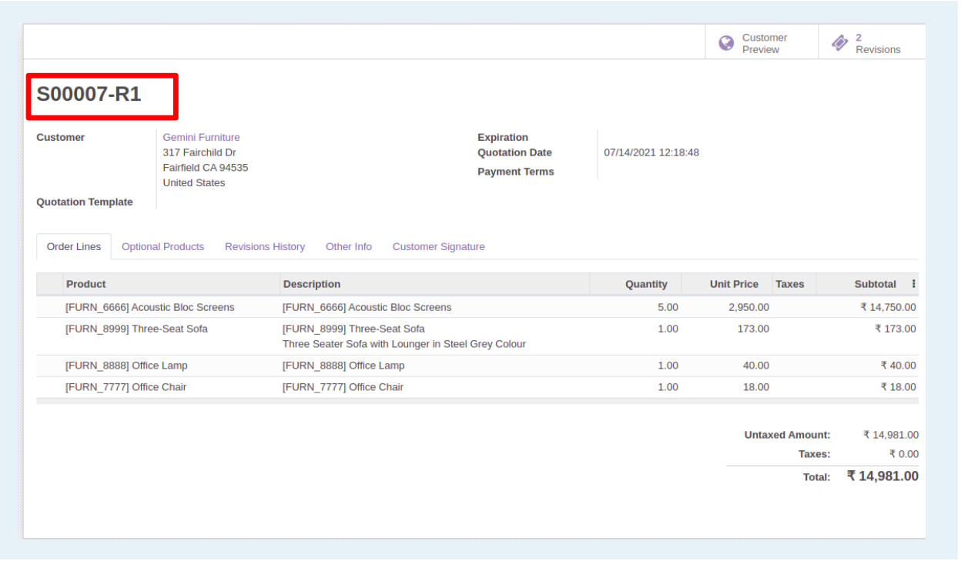Viewport: 961px width, 561px height.
Task: Click unit price 18.00 for Office Chair
Action: [756, 387]
